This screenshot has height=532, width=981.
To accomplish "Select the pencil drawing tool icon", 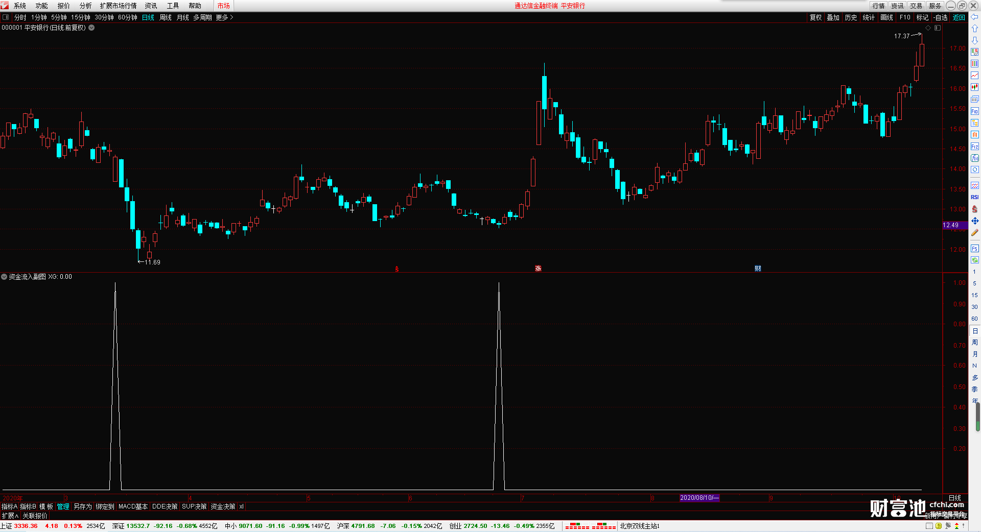I will [x=974, y=232].
